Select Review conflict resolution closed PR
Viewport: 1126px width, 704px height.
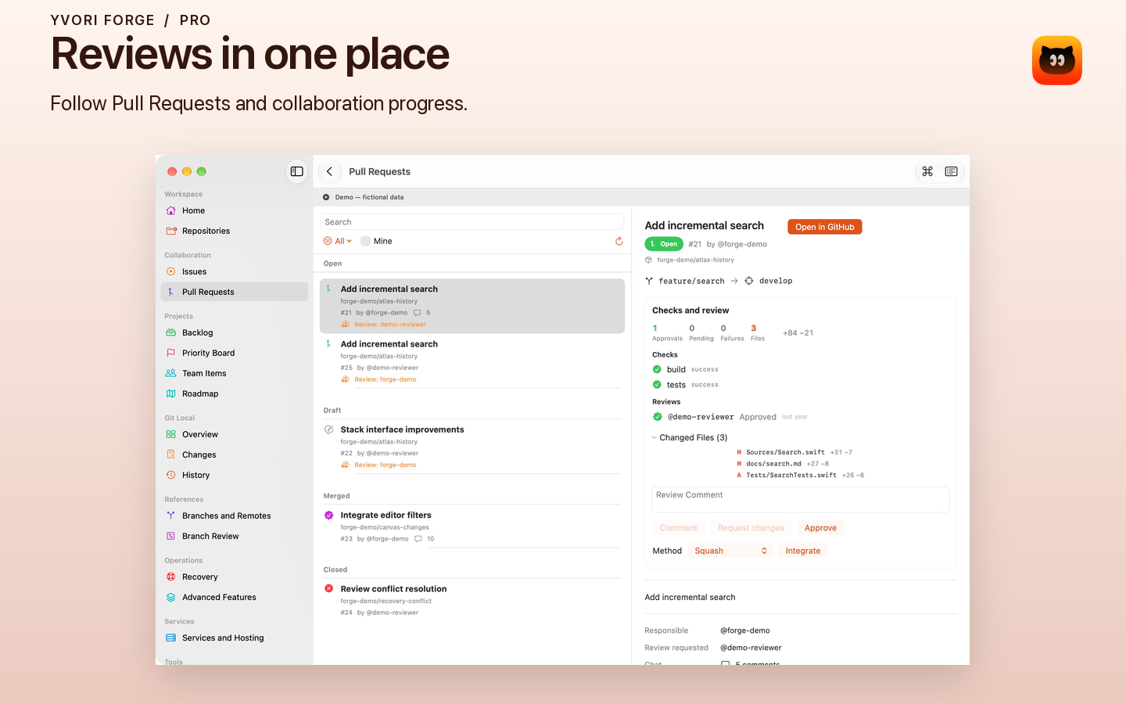[x=472, y=600]
